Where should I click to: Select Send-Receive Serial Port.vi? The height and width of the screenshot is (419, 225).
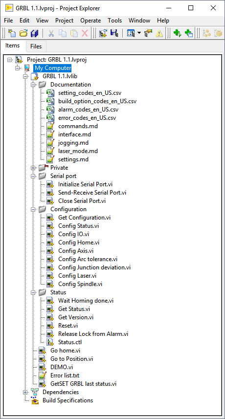pos(92,193)
